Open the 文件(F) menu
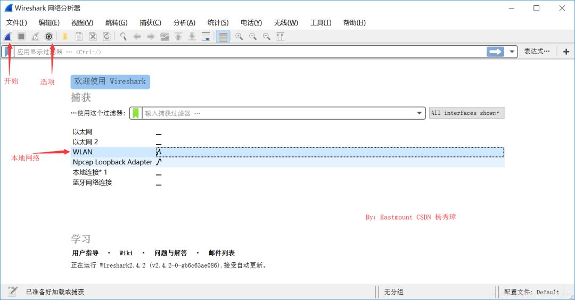 click(x=17, y=23)
